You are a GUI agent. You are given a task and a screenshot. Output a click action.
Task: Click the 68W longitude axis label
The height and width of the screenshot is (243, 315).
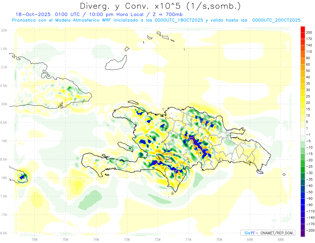(280, 239)
